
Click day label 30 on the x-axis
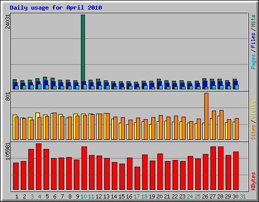click(x=235, y=196)
